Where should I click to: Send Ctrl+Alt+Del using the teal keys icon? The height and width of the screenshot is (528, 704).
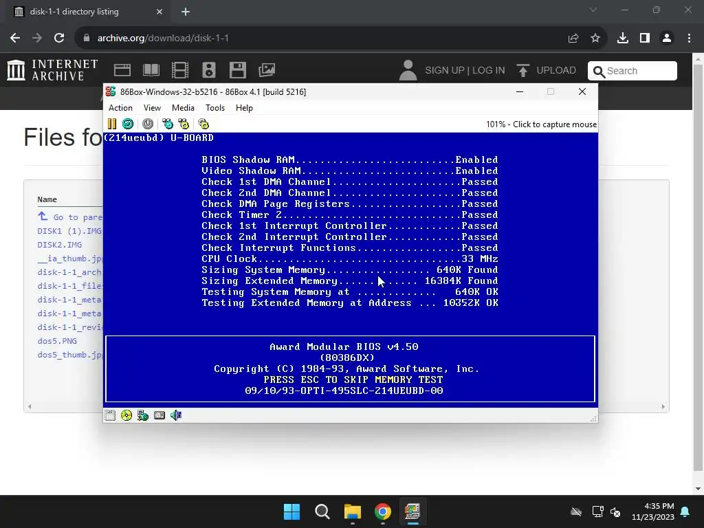[x=168, y=124]
